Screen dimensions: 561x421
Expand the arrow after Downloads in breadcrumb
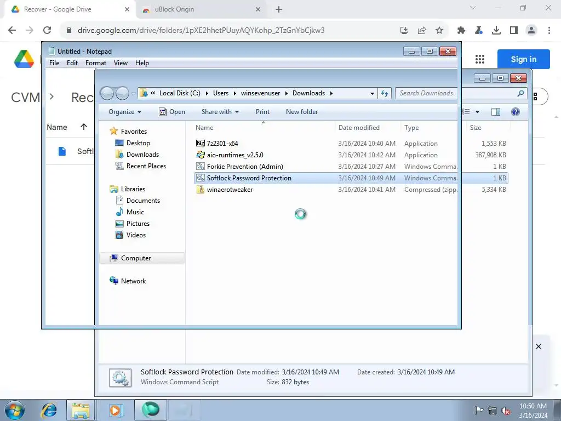pos(331,93)
